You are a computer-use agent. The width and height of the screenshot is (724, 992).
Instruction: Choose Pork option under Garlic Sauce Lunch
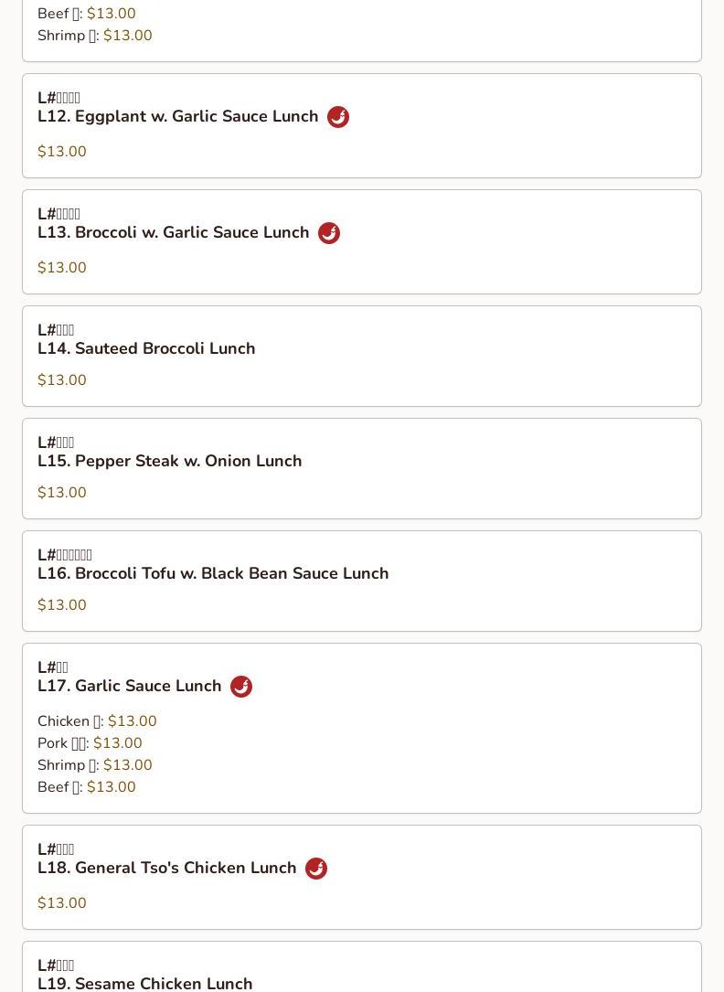click(x=90, y=742)
